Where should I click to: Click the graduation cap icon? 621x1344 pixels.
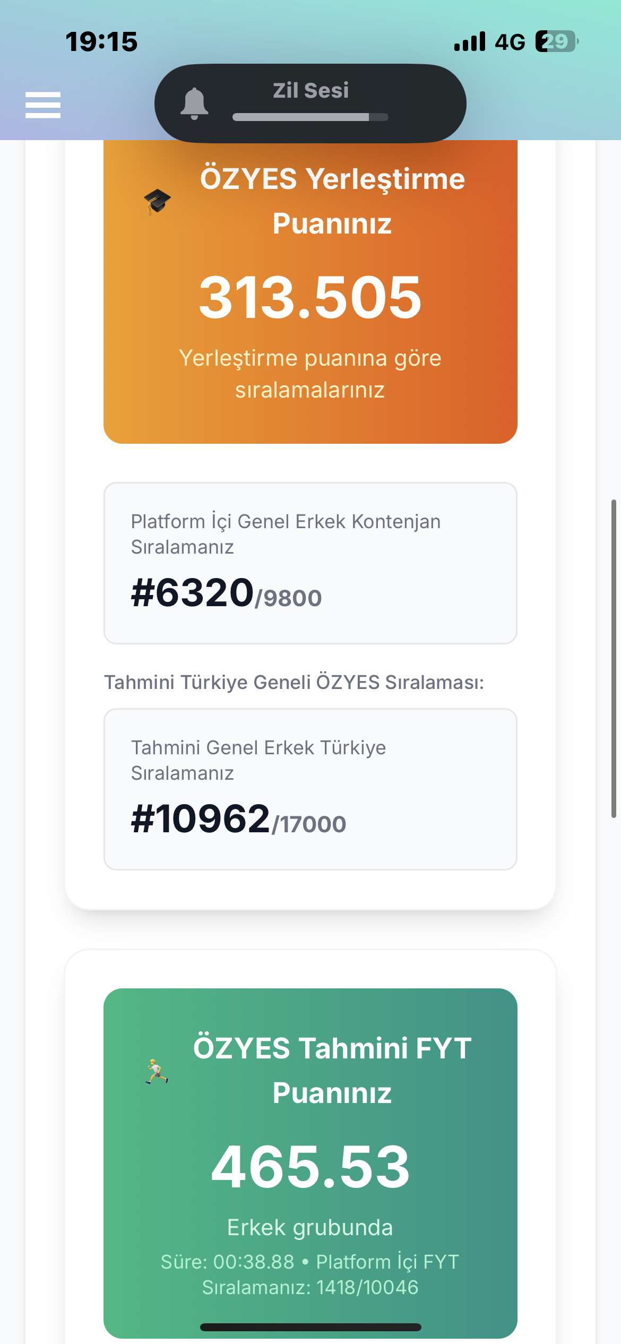157,202
